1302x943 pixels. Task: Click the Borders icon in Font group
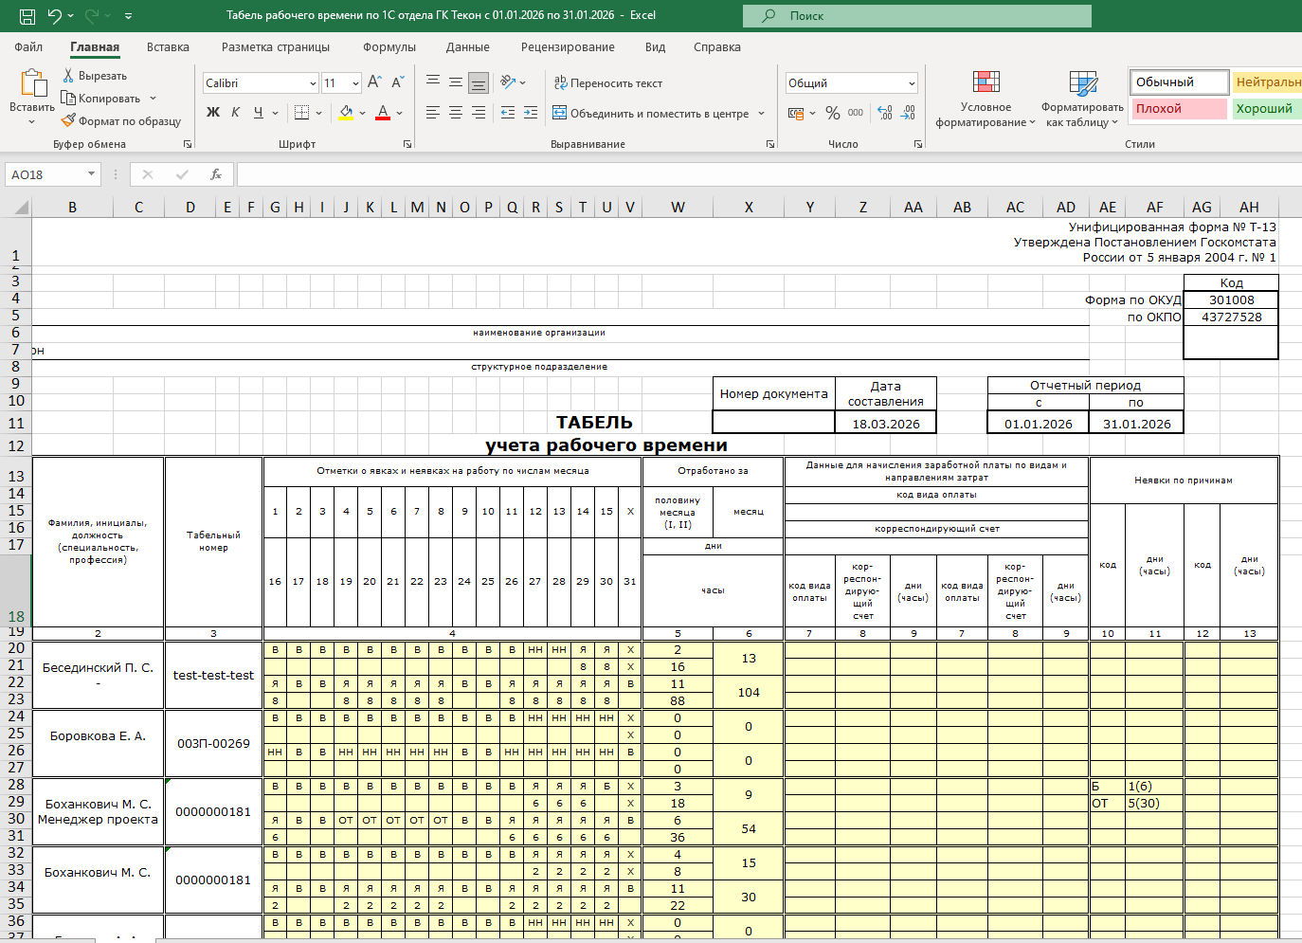tap(302, 113)
